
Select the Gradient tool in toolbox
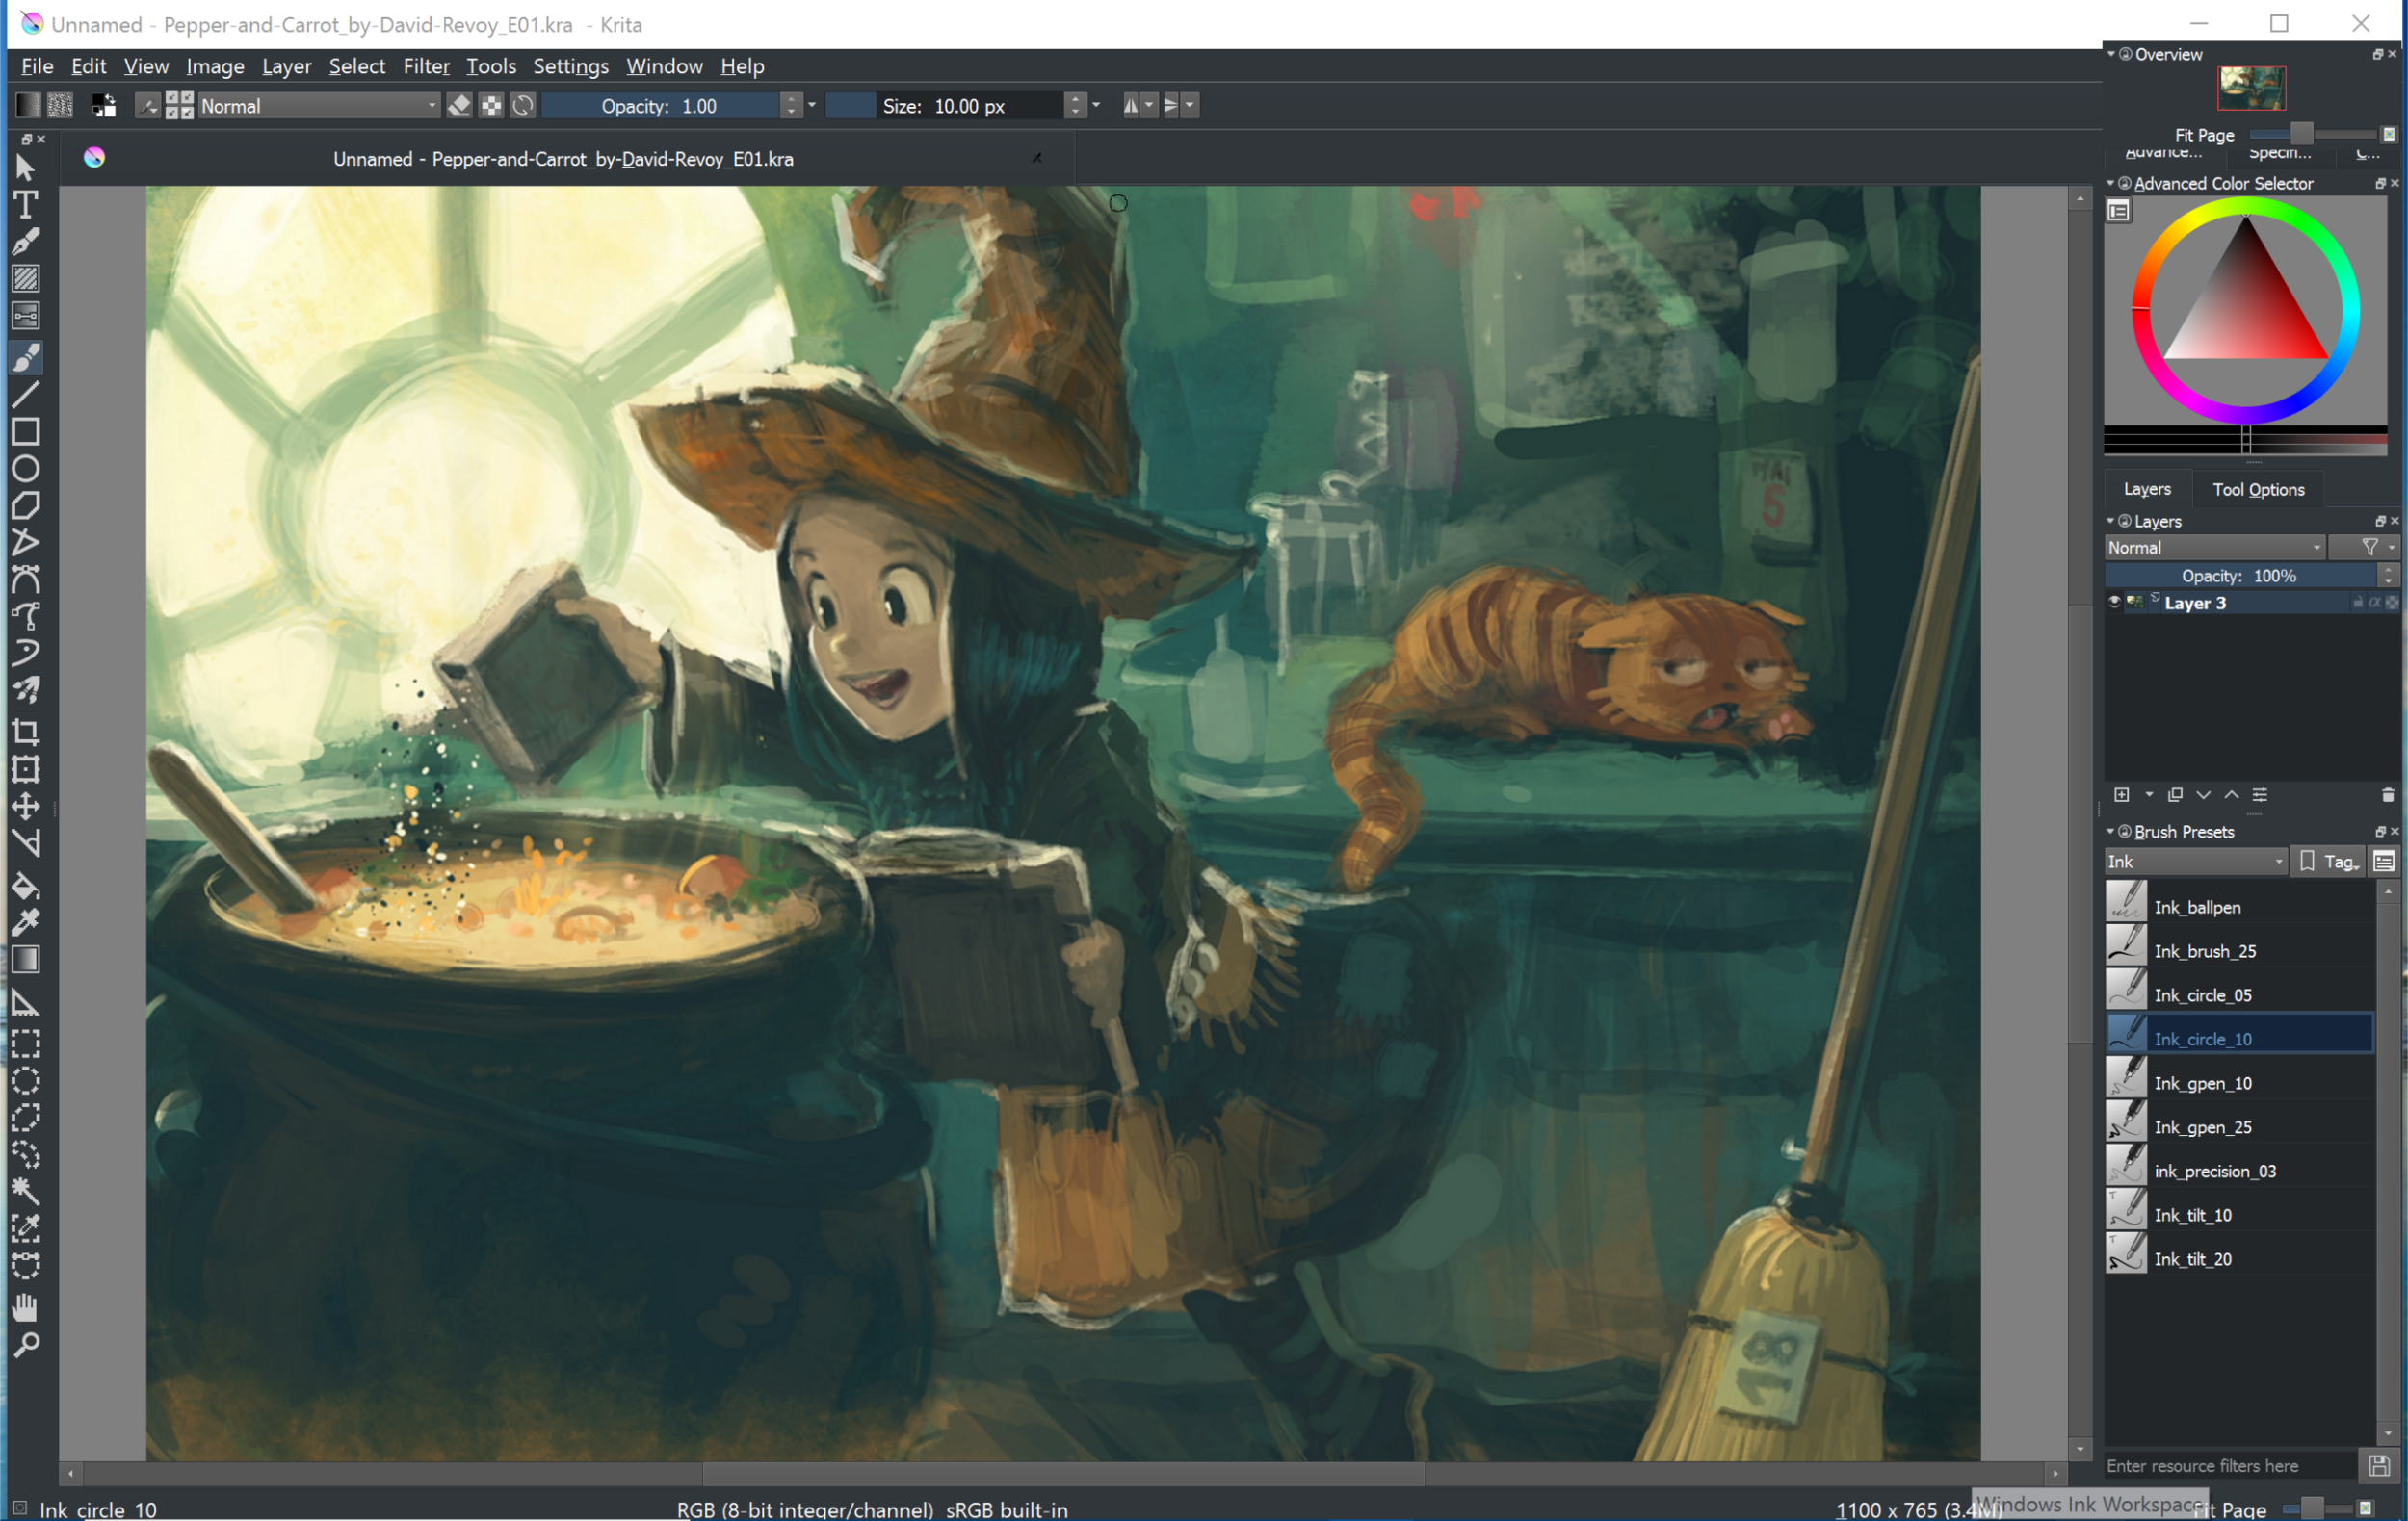point(25,960)
